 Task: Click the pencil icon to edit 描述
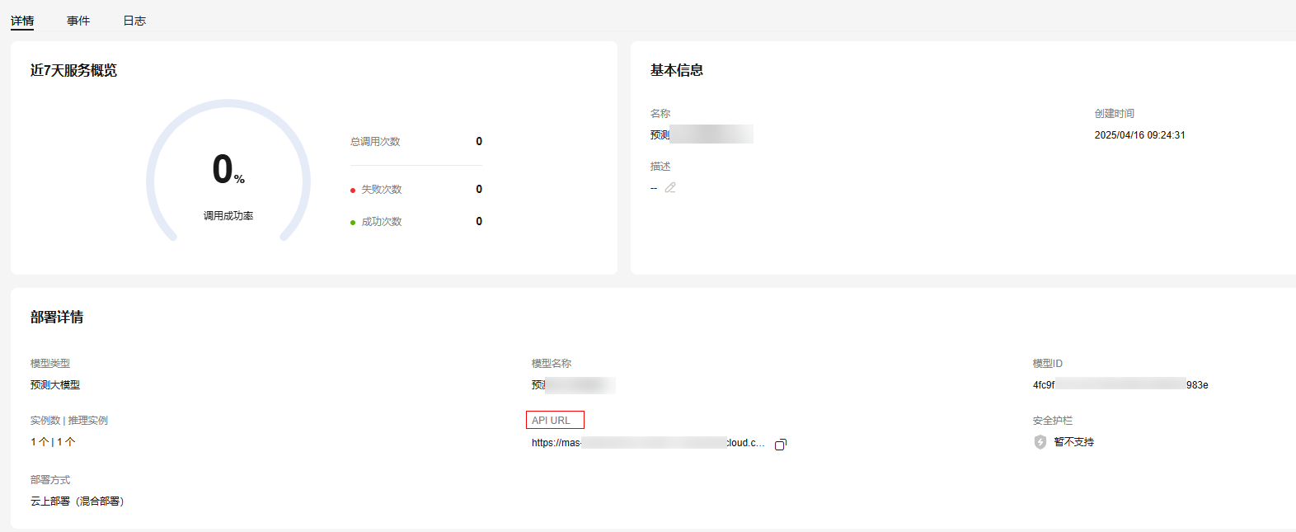[x=670, y=188]
